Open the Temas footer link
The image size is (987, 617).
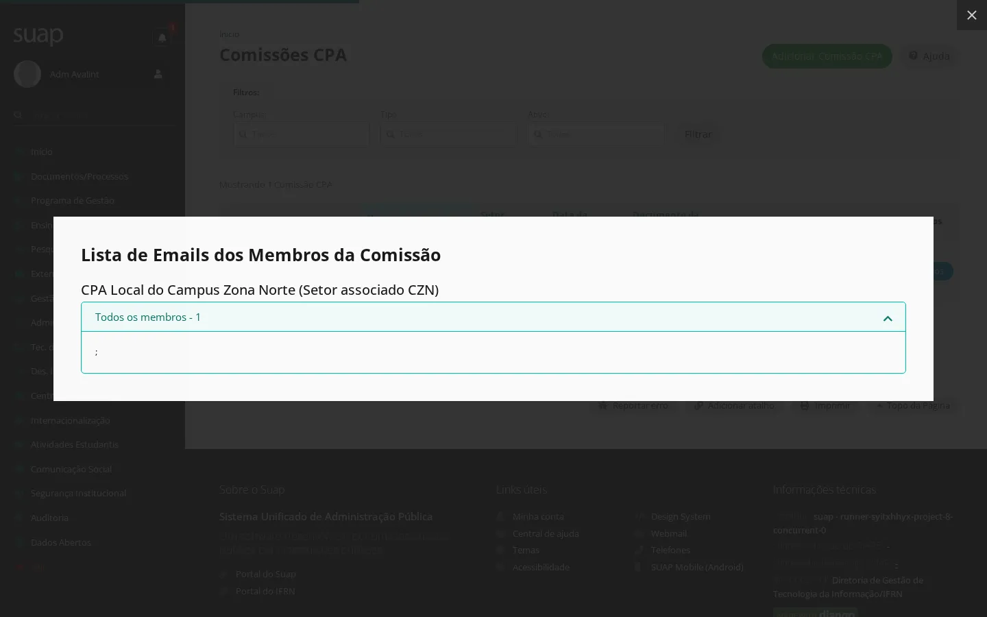point(526,550)
